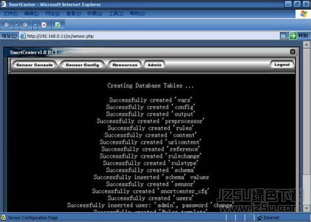The image size is (311, 222).
Task: Close the SnortCenter panel with X icon
Action: (292, 52)
